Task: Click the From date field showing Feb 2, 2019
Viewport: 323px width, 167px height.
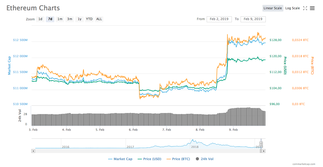Action: (219, 19)
